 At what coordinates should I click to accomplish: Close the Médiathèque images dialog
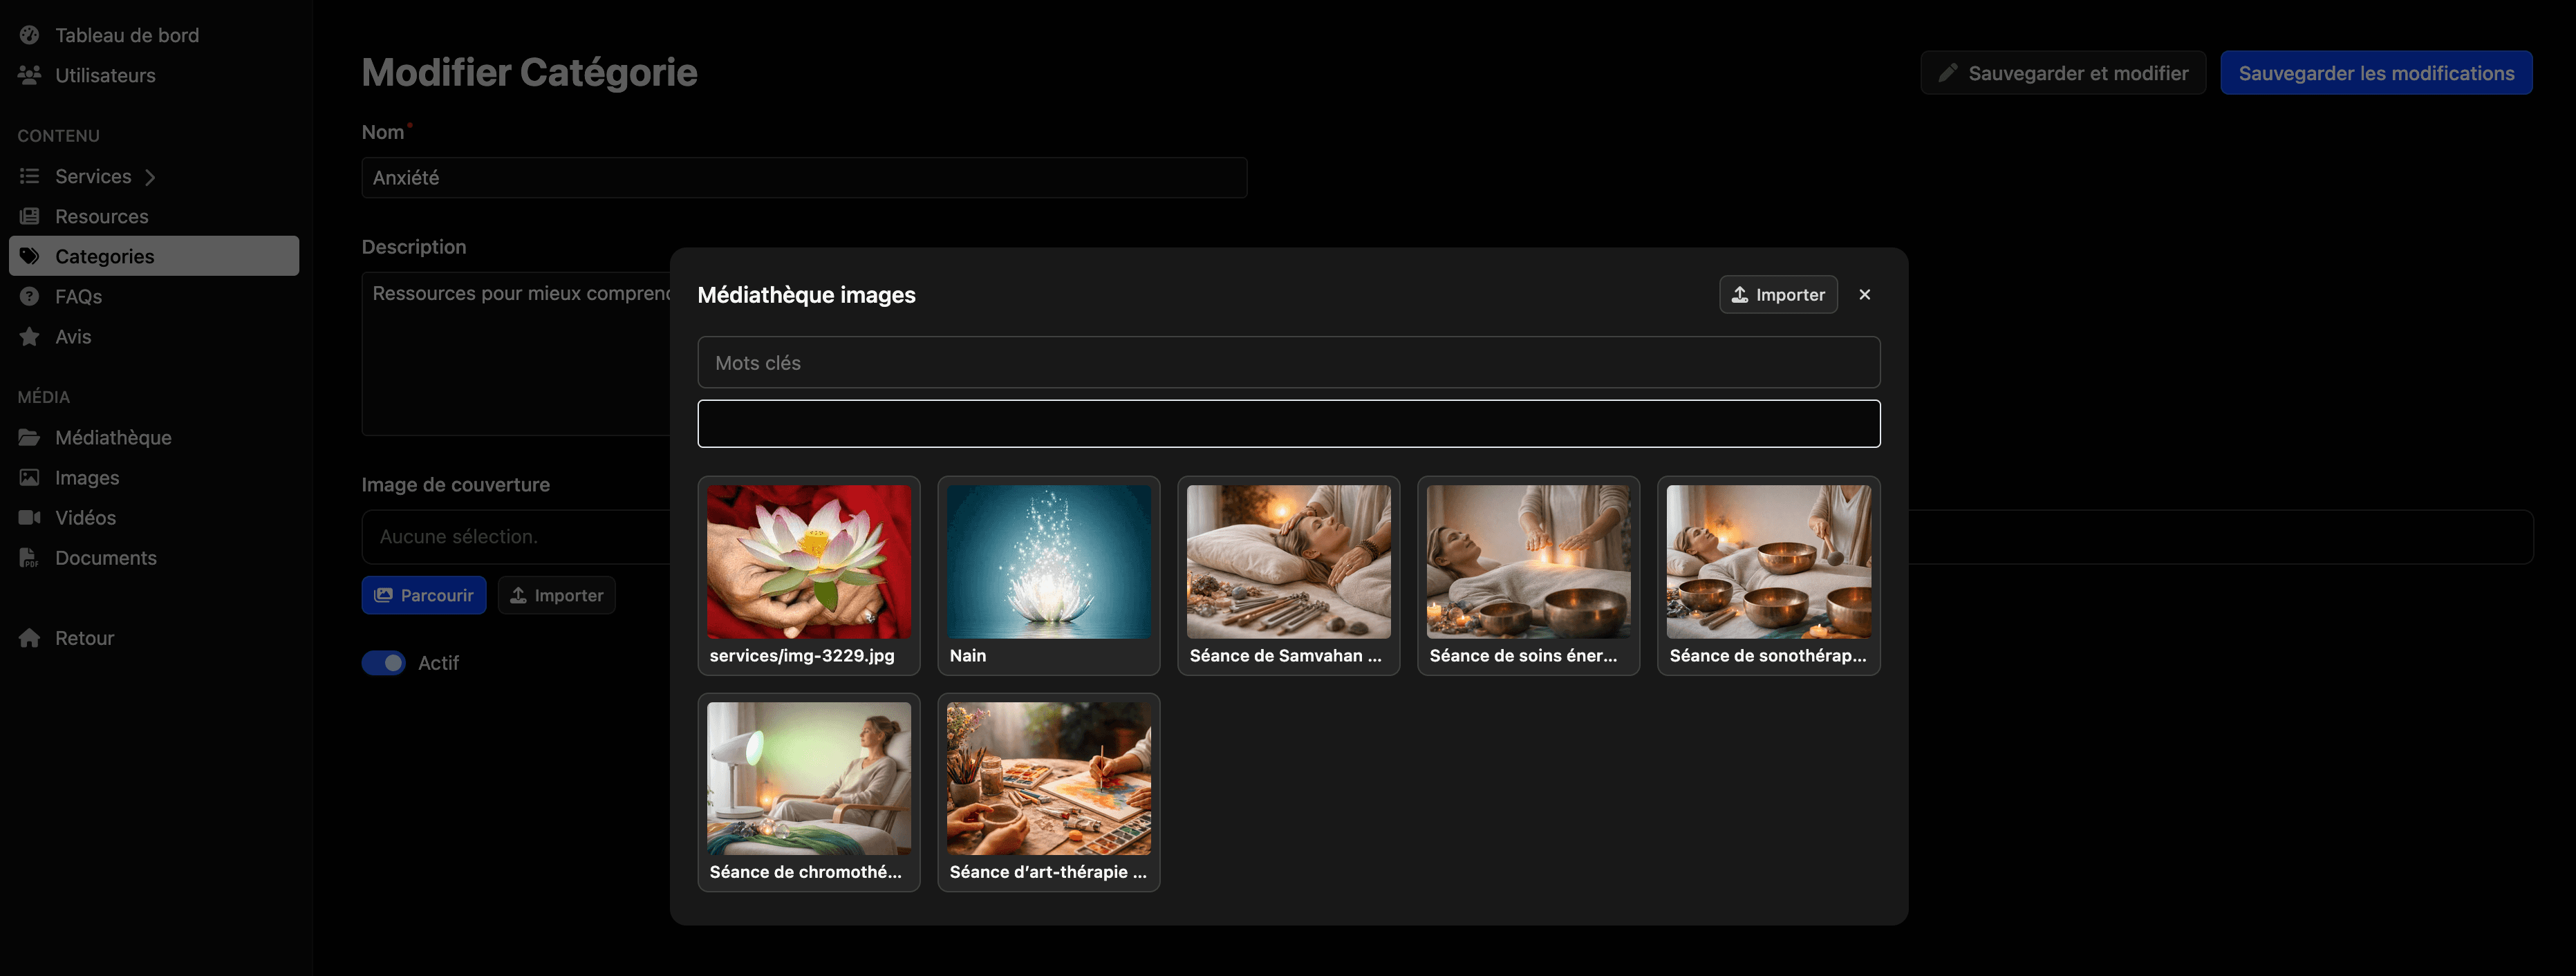pyautogui.click(x=1864, y=295)
